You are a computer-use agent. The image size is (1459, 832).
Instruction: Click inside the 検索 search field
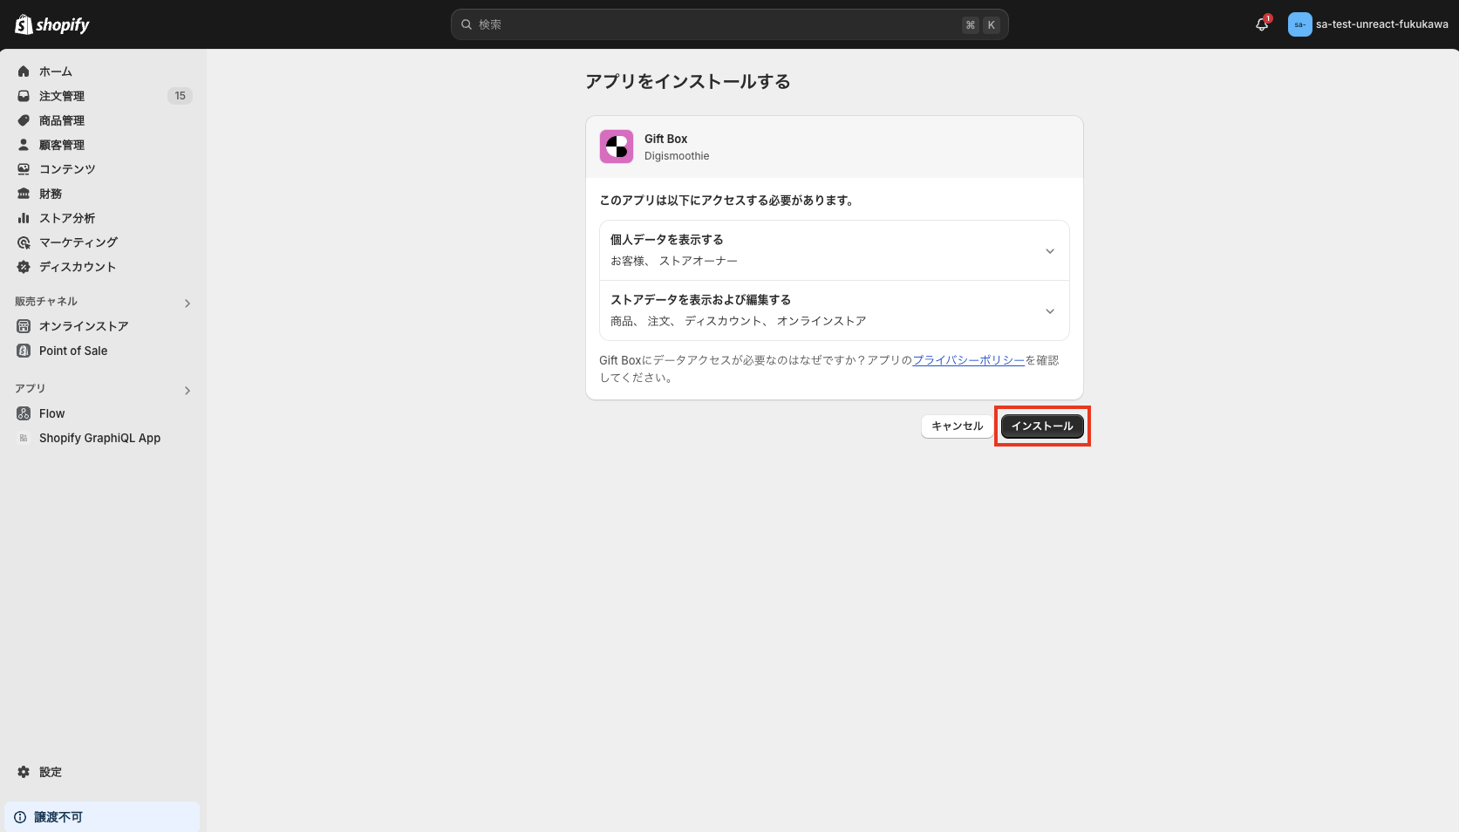[x=729, y=24]
